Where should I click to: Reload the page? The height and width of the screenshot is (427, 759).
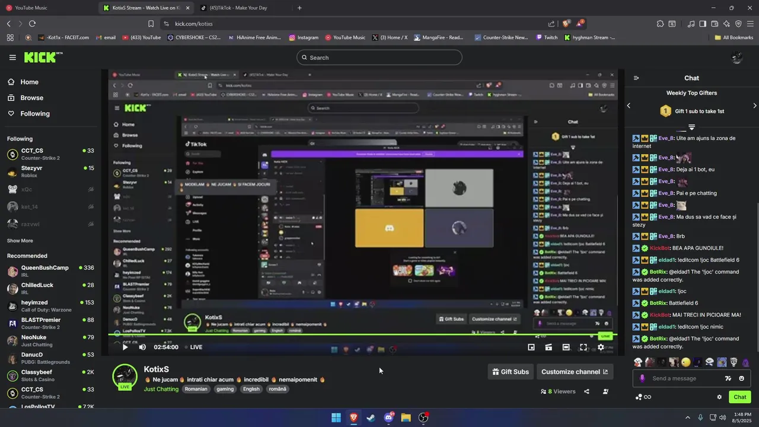(x=32, y=24)
